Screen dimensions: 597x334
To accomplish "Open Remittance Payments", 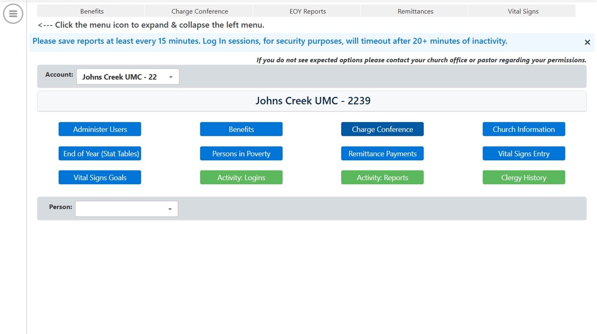I will (382, 154).
